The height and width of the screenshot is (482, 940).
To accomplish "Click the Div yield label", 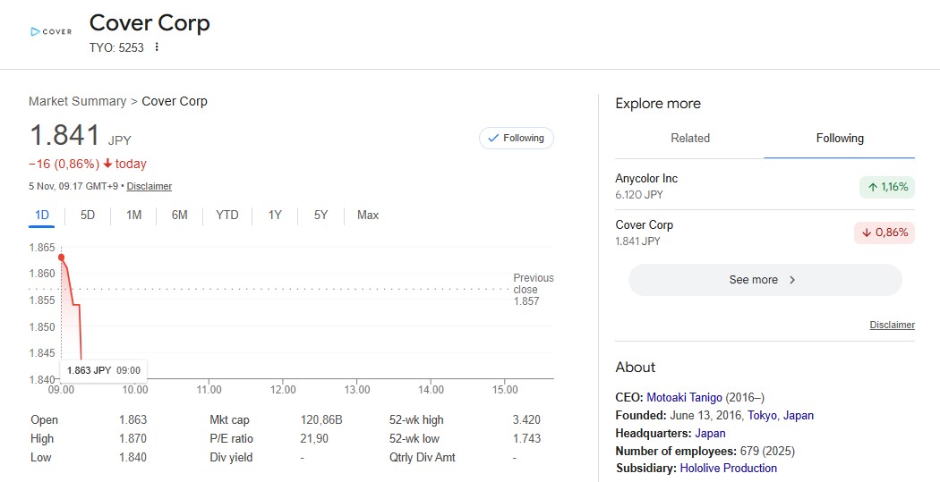I will coord(231,458).
